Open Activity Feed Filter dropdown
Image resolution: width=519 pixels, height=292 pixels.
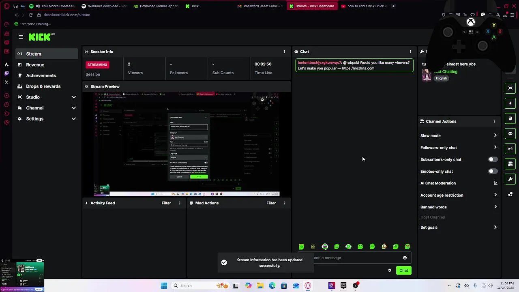(x=166, y=203)
